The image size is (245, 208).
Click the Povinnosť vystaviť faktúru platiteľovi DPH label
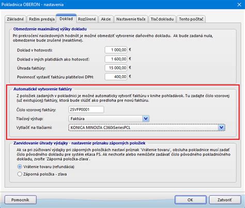coord(55,77)
